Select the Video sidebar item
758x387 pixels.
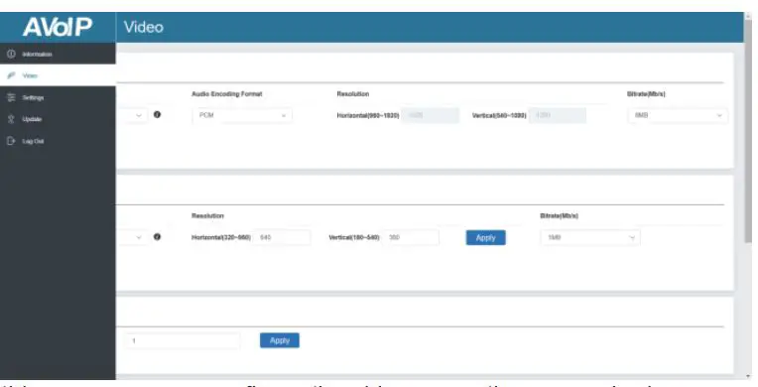58,76
